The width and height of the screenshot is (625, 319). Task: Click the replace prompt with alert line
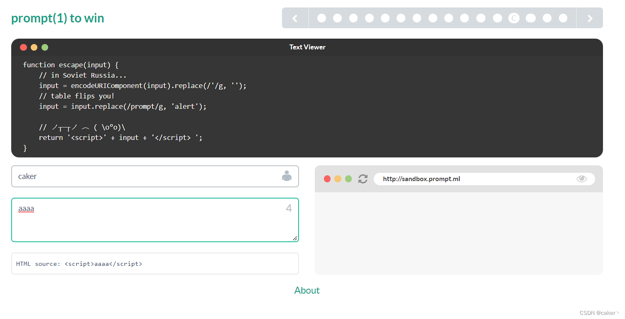pyautogui.click(x=123, y=106)
